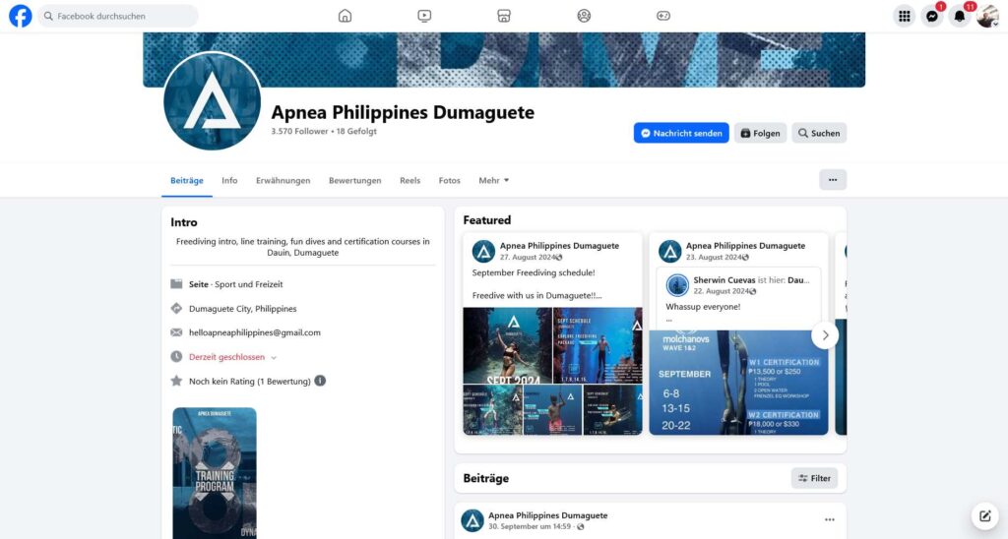This screenshot has width=1008, height=539.
Task: Switch to the Info tab
Action: pyautogui.click(x=229, y=180)
